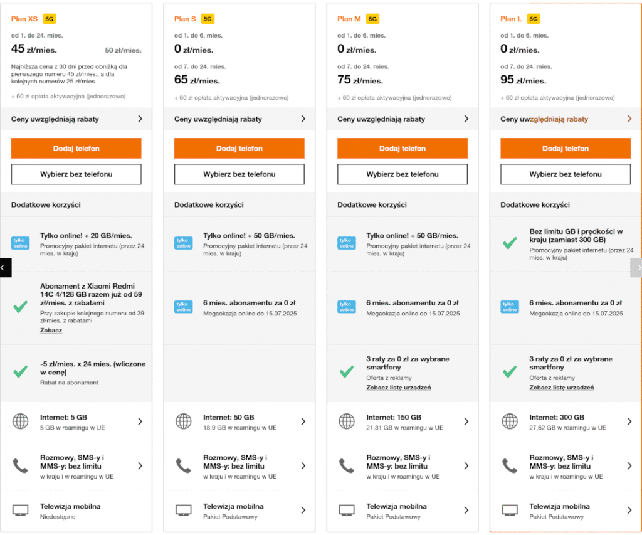This screenshot has height=535, width=642.
Task: Click the 'Plan L' title
Action: [x=511, y=19]
